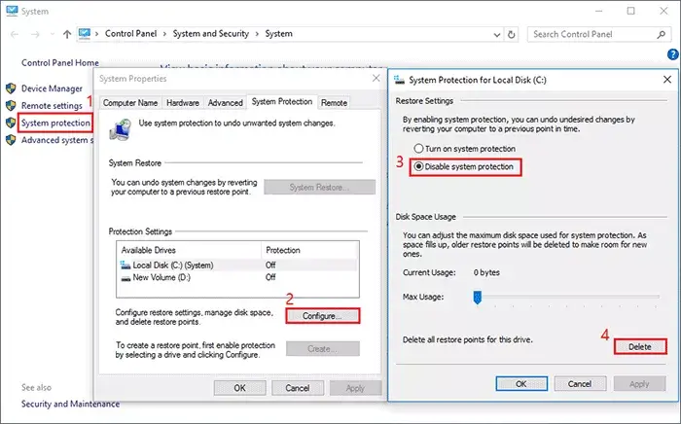Switch to Remote tab

[x=334, y=103]
